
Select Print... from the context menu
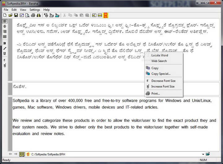point(155,93)
